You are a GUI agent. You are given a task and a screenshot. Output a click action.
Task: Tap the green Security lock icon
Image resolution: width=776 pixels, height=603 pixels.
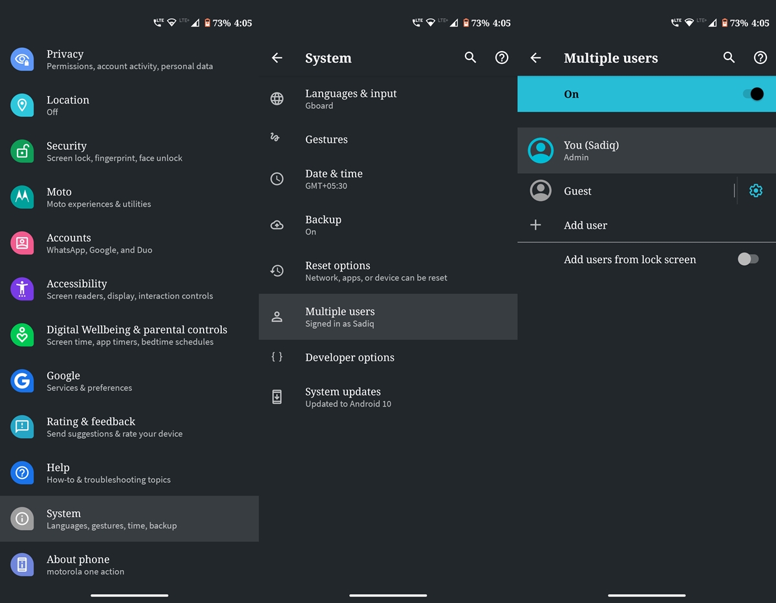[22, 151]
